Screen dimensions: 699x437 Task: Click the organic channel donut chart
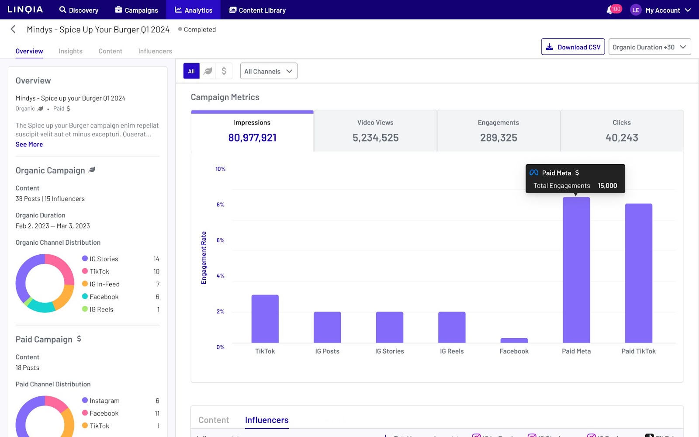45,283
